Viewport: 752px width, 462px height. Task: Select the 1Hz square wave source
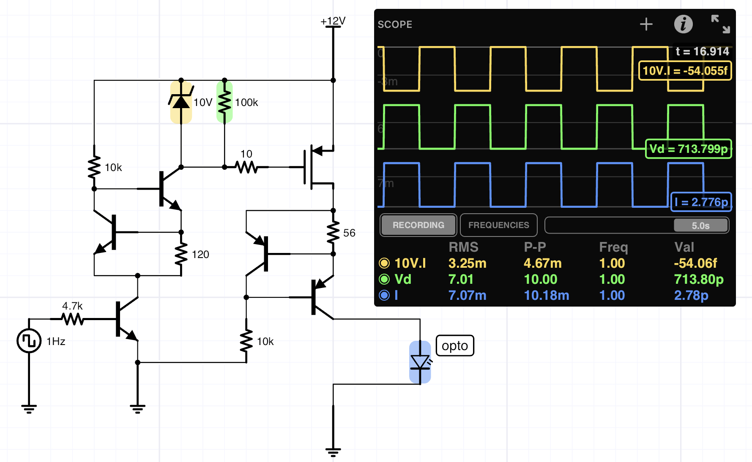point(29,341)
